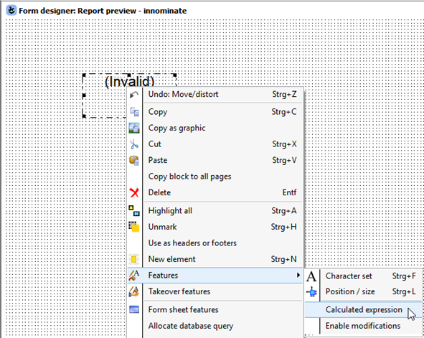424x338 pixels.
Task: Expand the Features submenu arrow
Action: pos(298,275)
